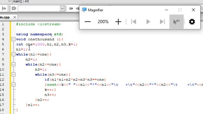Click on 'onethousand' function name
The height and width of the screenshot is (114, 203).
point(41,39)
